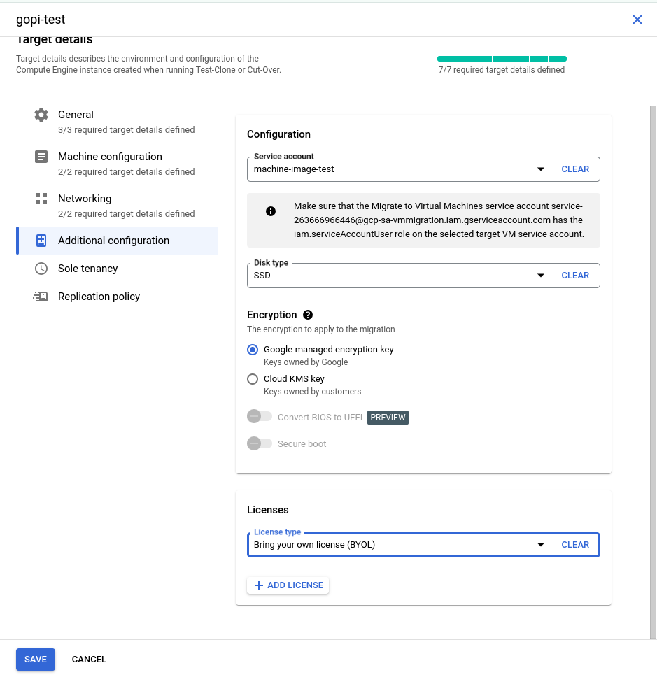
Task: Open the Machine configuration section
Action: click(117, 163)
